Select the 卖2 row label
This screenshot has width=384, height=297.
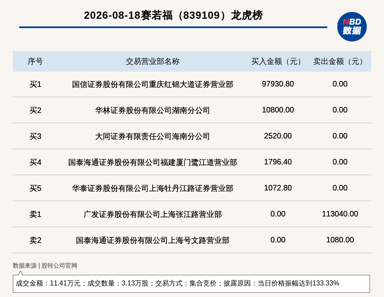[x=35, y=240]
